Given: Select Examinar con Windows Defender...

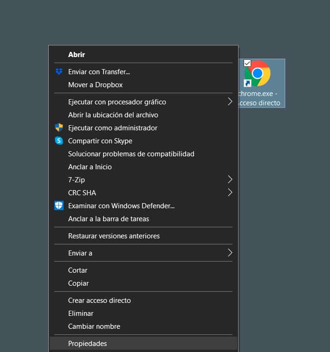Looking at the screenshot, I should click(143, 206).
